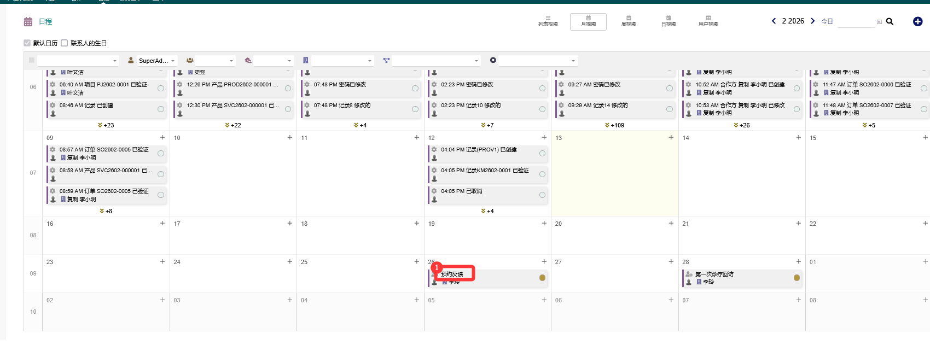Click the plus on day 17
Viewport: 930px width, 357px height.
pyautogui.click(x=289, y=223)
